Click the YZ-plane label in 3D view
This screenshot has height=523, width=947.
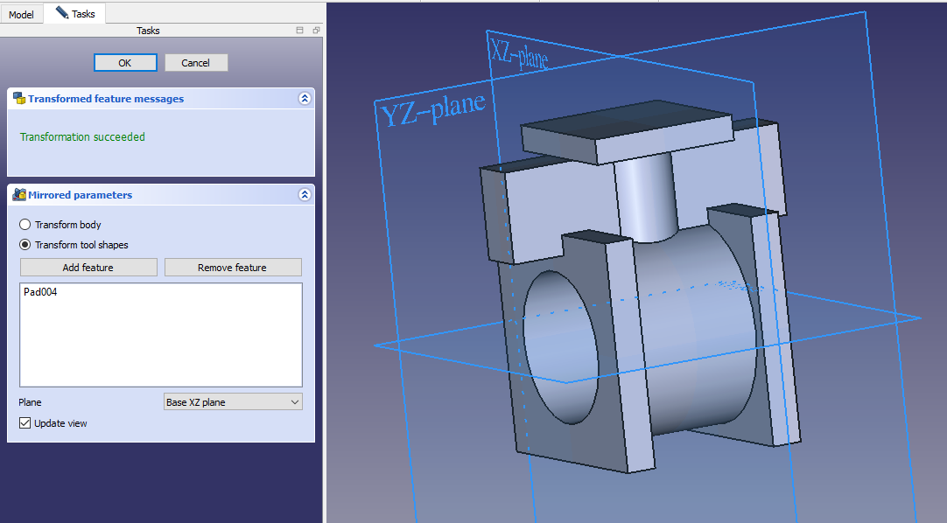click(433, 110)
